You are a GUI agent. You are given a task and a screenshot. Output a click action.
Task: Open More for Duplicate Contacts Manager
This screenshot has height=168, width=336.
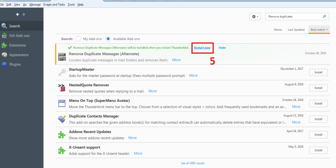[x=296, y=122]
